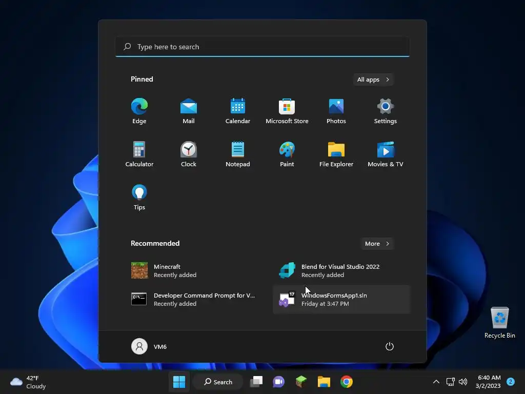Screen dimensions: 525x394
Task: Open Movies & TV app
Action: 386,154
